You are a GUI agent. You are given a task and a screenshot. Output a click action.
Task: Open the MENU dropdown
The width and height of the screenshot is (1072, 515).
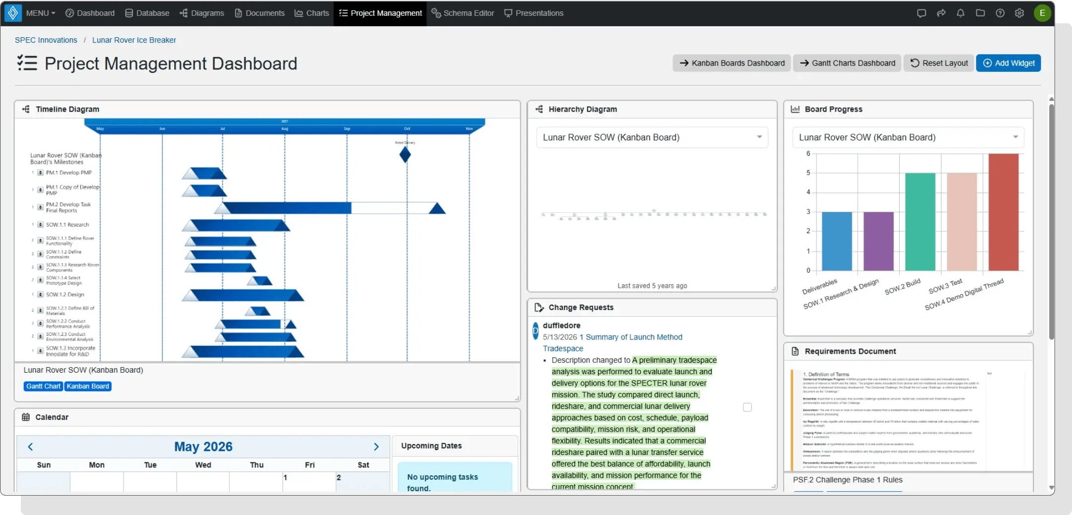[x=40, y=13]
